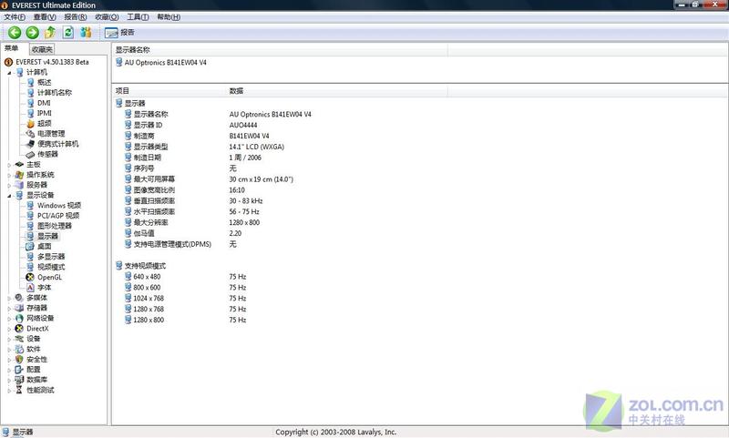This screenshot has height=438, width=729.
Task: Select 概述 in the tree
Action: [x=44, y=82]
